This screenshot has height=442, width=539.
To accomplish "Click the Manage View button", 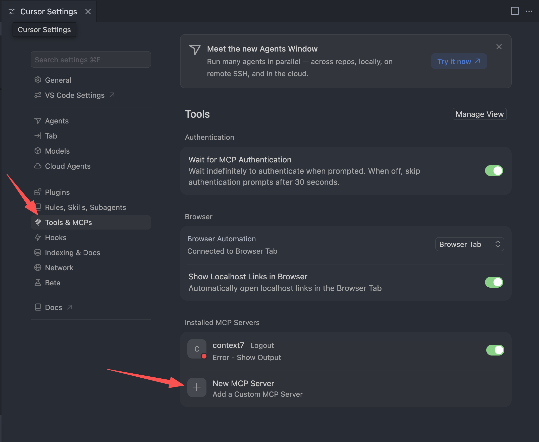I will [x=479, y=114].
